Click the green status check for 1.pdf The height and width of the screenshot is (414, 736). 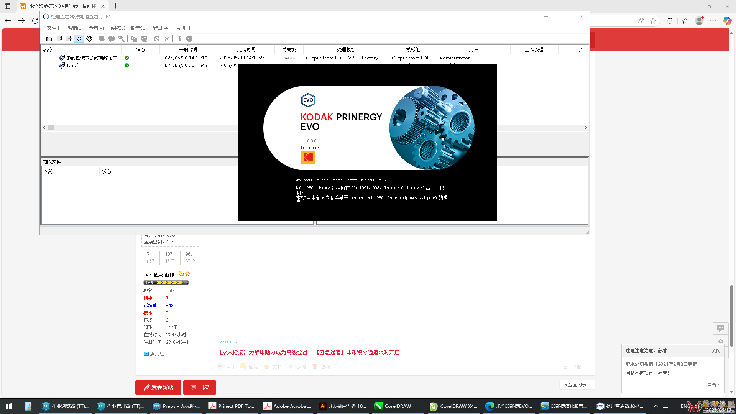click(127, 66)
